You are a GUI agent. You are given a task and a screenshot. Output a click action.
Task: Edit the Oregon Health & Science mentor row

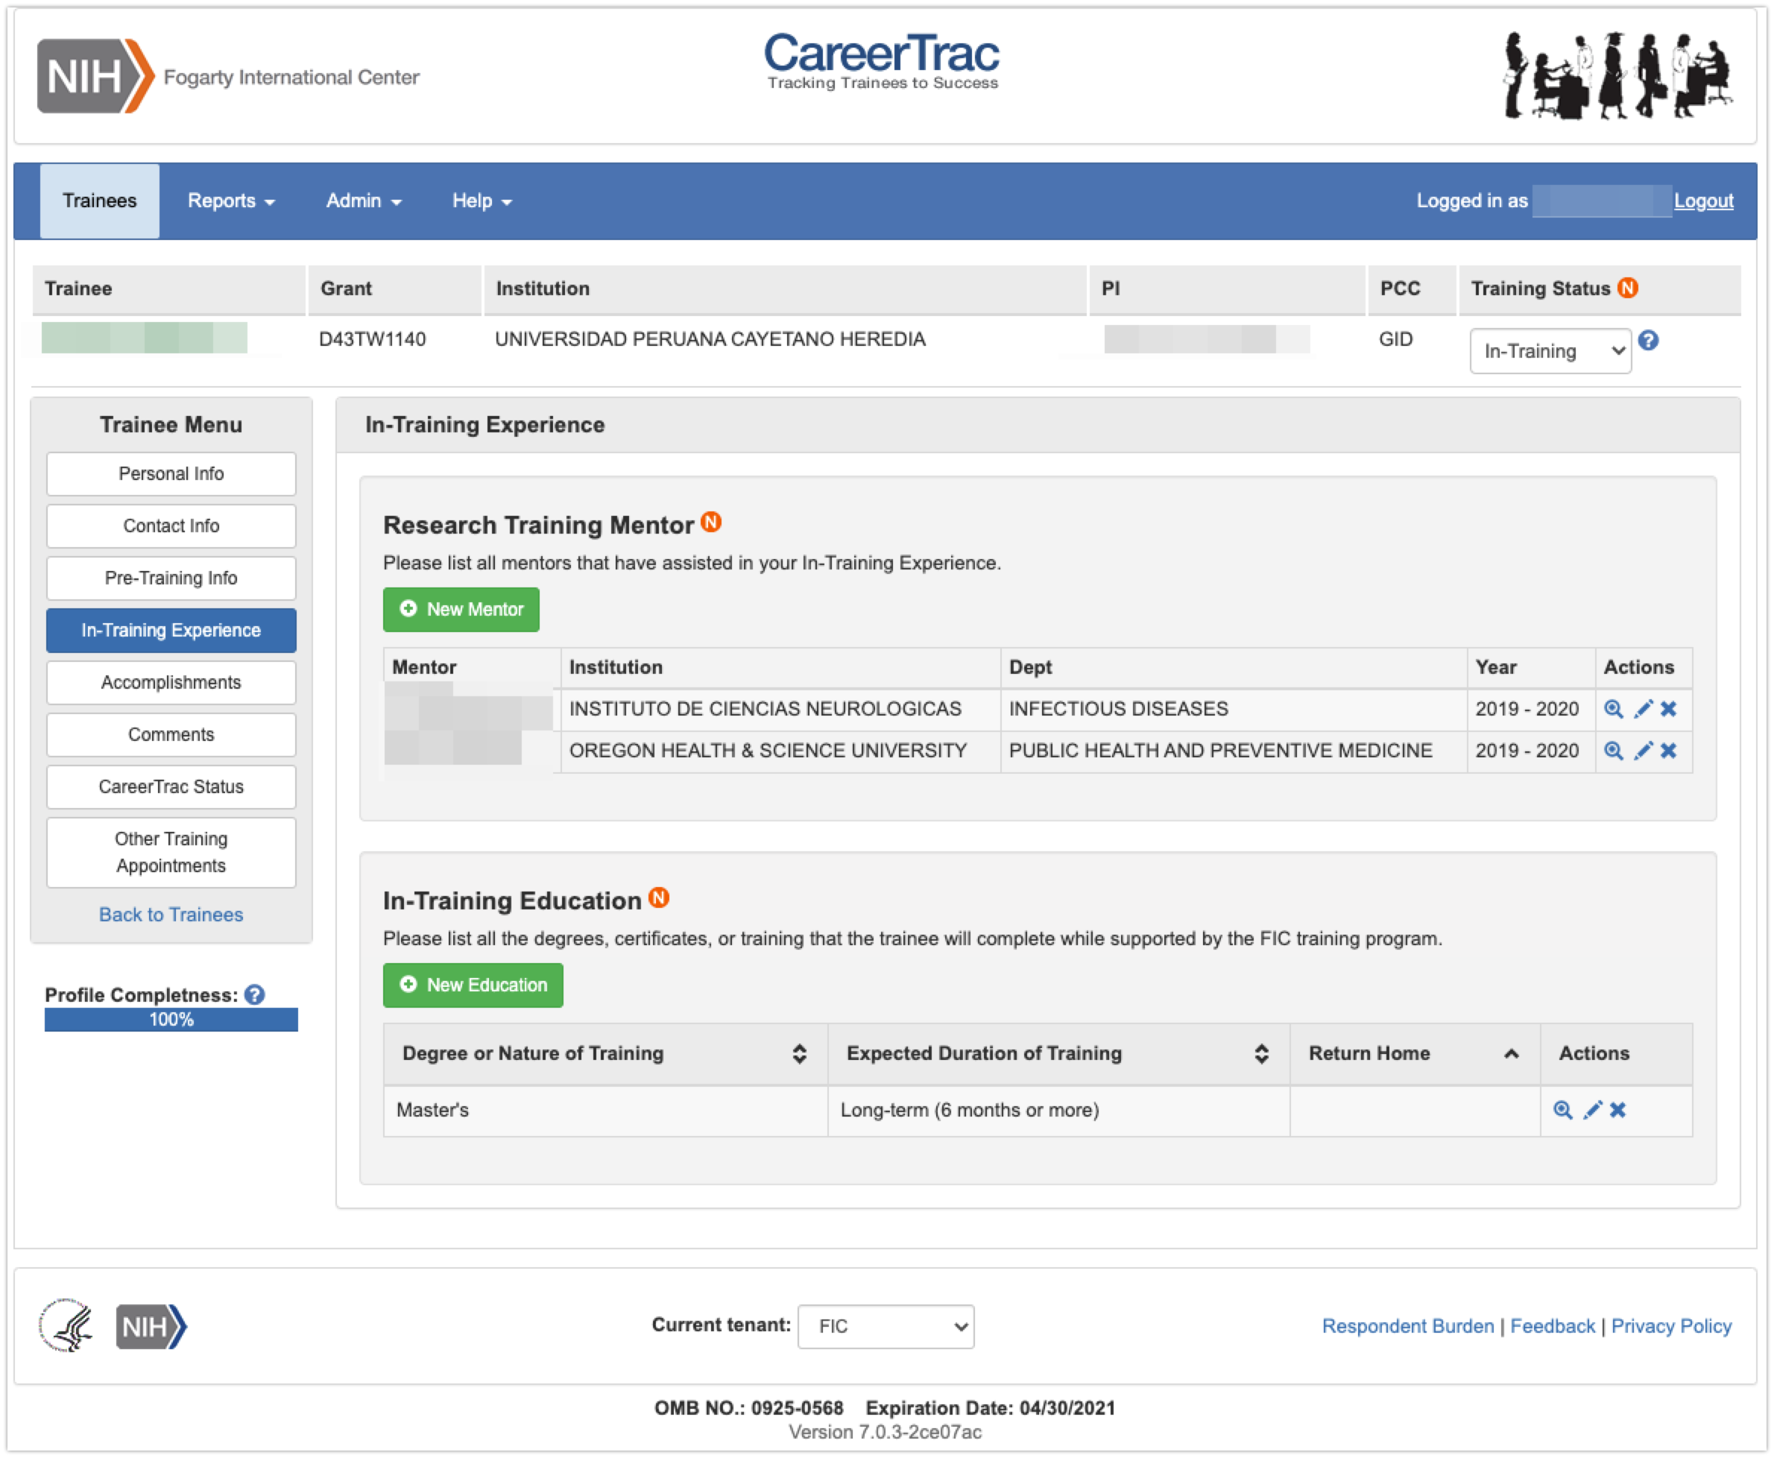(x=1643, y=751)
